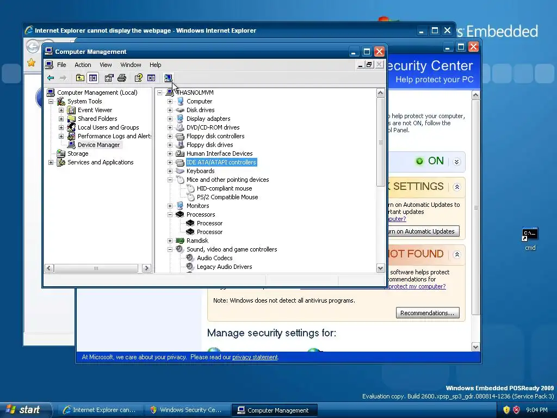
Task: Click the Keyboards device icon
Action: [x=180, y=171]
